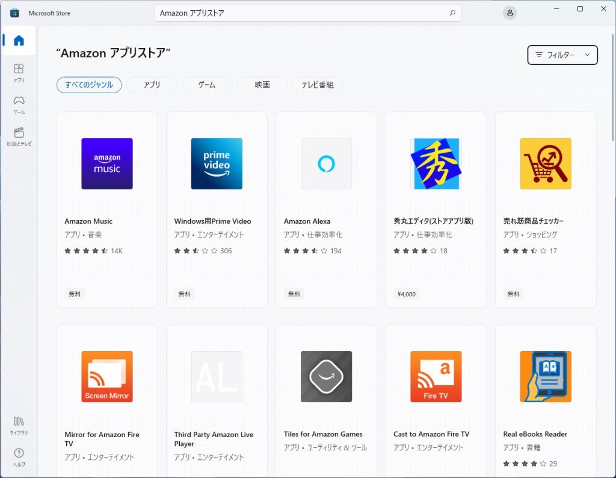
Task: Open the ヘルプ sidebar icon
Action: pos(19,457)
